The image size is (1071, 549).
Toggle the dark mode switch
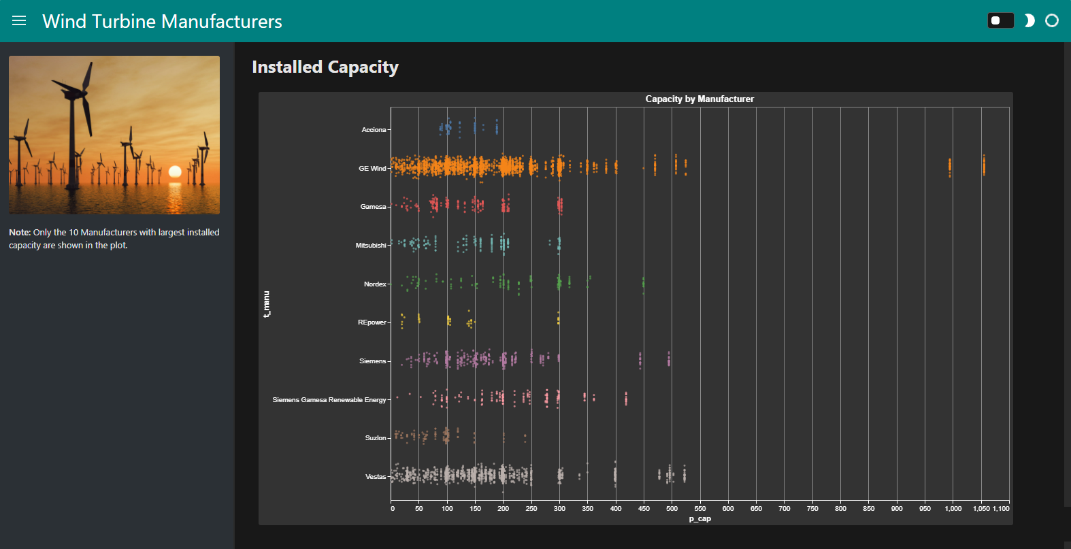coord(1001,20)
